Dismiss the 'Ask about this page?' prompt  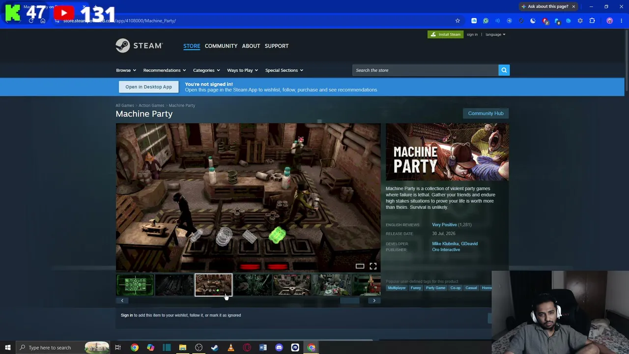click(x=573, y=6)
